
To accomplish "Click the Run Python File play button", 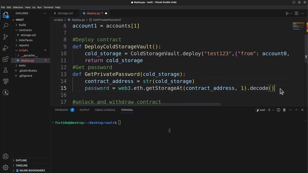I will point(287,13).
